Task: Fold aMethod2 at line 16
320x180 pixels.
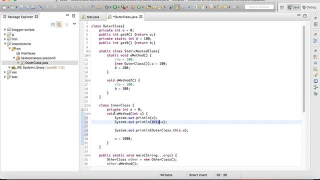Action: tap(89, 80)
